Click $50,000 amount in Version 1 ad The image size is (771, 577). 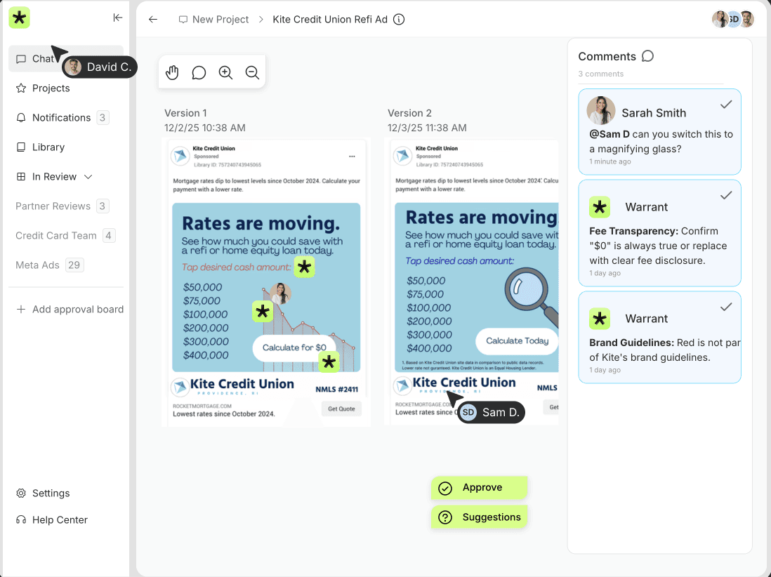(x=203, y=287)
